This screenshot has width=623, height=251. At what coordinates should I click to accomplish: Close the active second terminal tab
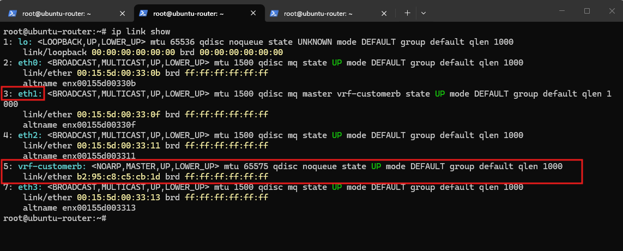[x=253, y=14]
